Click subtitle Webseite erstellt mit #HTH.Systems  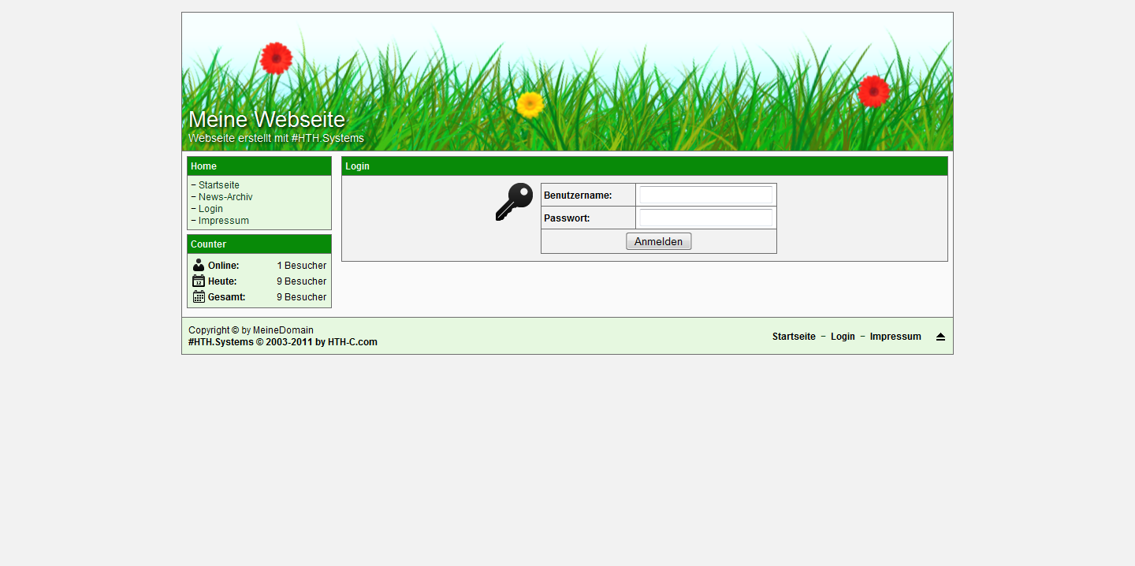tap(276, 138)
